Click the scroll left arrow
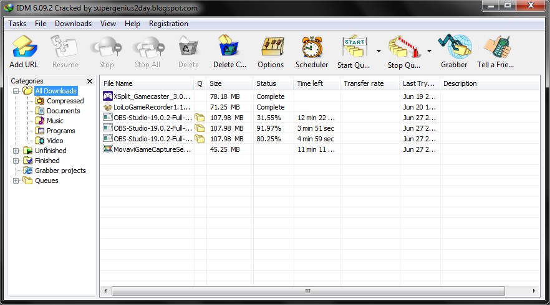 point(105,291)
